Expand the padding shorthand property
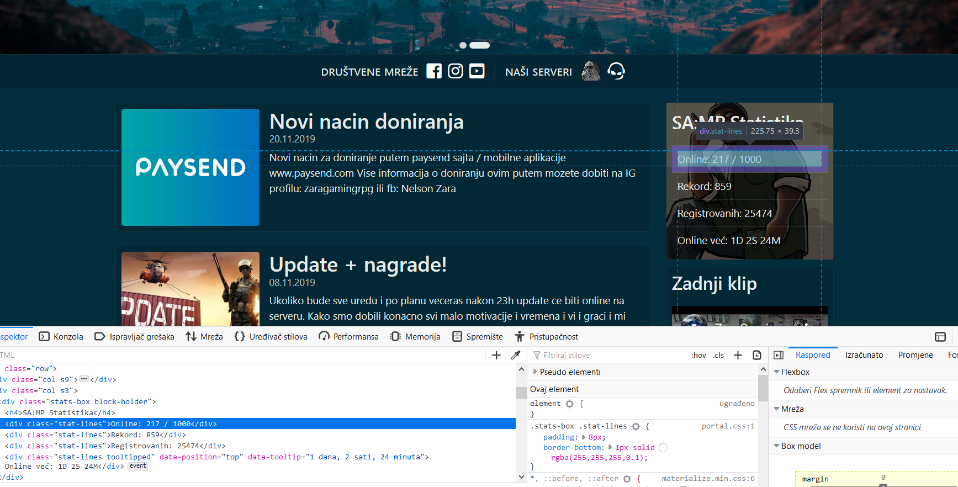The width and height of the screenshot is (958, 487). [x=585, y=437]
